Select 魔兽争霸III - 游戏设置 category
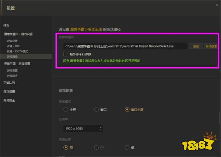This screenshot has width=221, height=157. [x=18, y=34]
